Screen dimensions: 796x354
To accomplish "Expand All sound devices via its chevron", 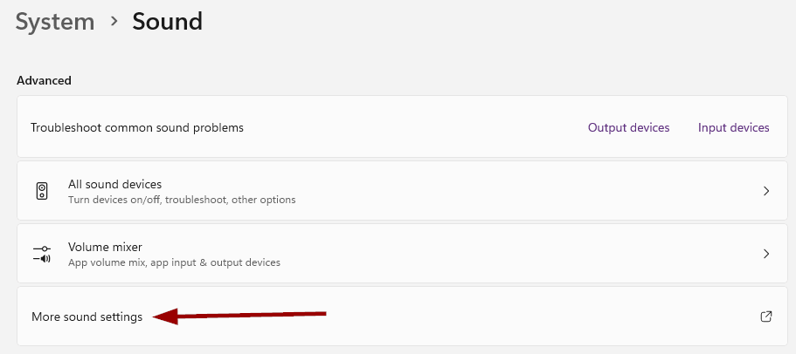I will (x=766, y=191).
